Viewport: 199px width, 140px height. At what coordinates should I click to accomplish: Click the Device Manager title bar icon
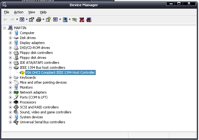point(4,5)
